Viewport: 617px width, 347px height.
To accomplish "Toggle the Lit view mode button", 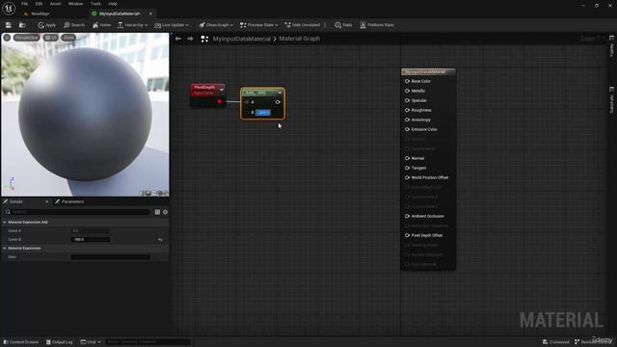I will pos(50,38).
